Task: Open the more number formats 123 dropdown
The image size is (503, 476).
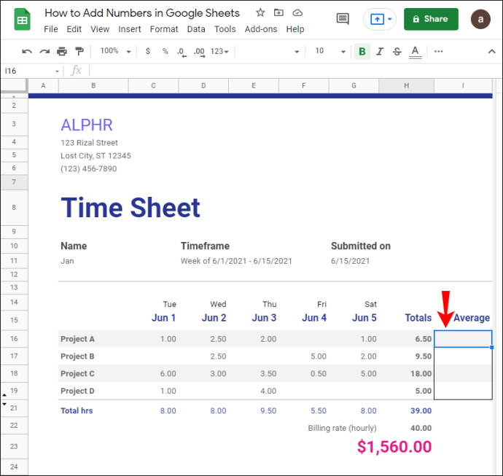Action: tap(219, 51)
